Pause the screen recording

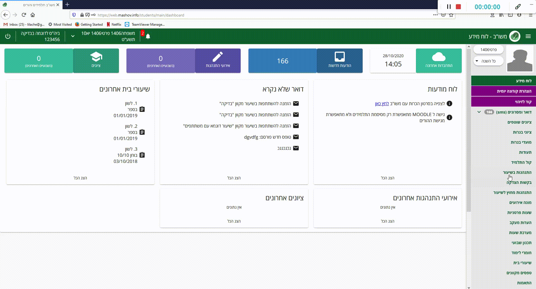pos(449,7)
